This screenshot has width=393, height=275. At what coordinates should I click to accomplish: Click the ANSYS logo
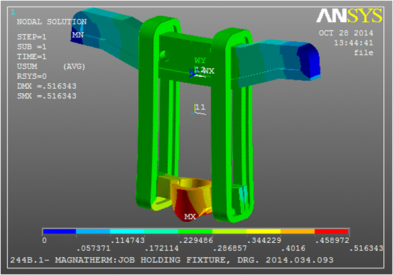(349, 16)
